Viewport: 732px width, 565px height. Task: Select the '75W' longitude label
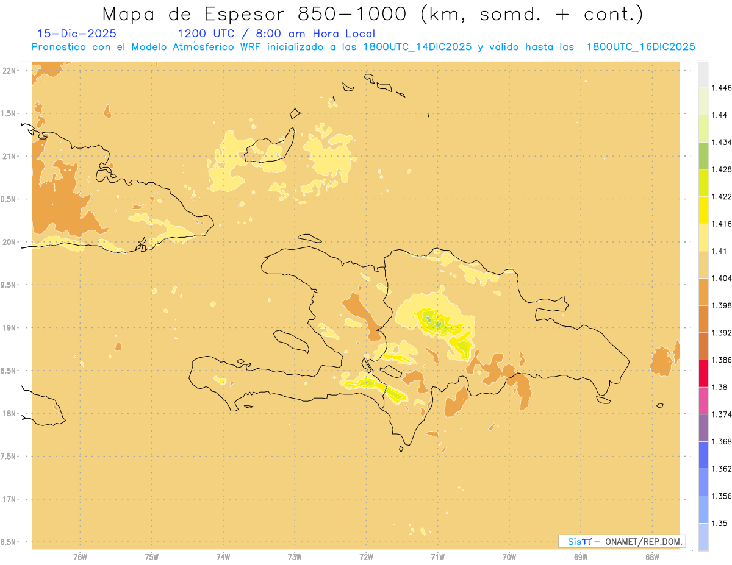click(x=152, y=557)
